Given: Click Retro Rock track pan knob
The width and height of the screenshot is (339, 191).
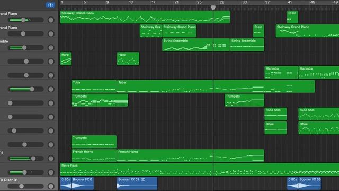Looking at the screenshot, I should click(x=51, y=172).
